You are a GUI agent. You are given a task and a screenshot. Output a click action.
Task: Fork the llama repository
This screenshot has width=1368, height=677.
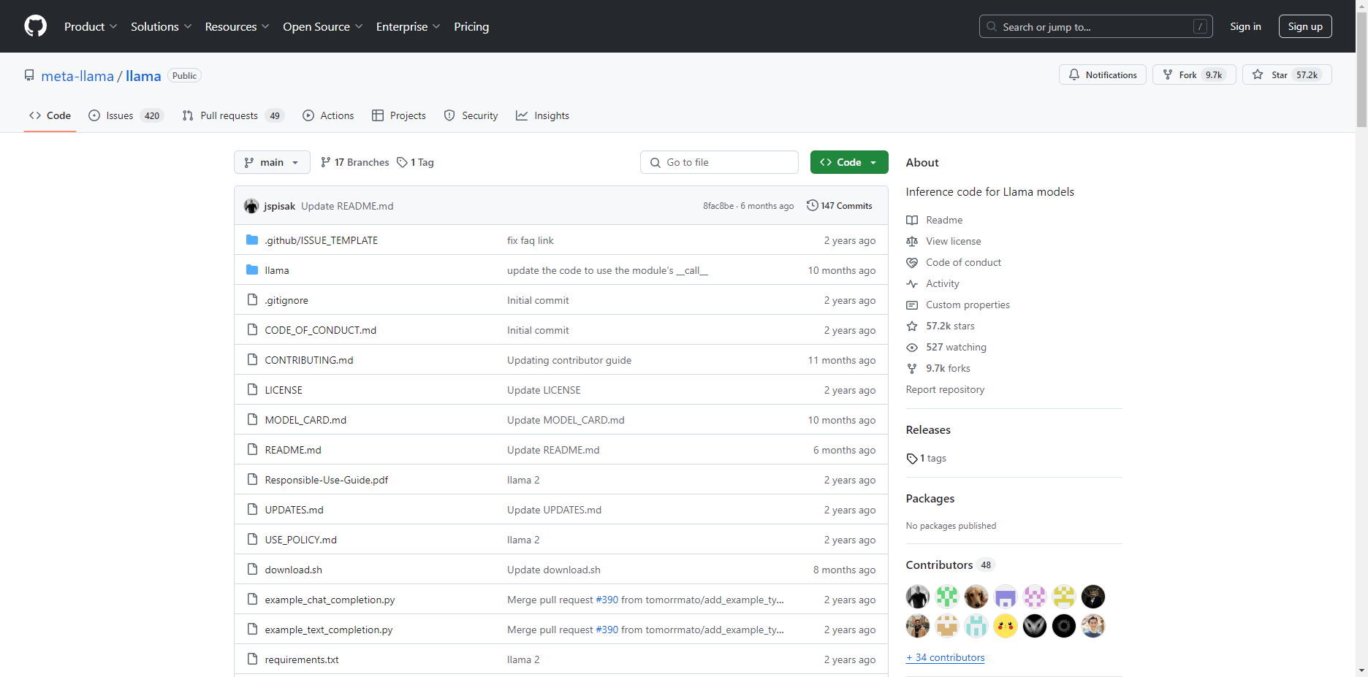coord(1180,74)
